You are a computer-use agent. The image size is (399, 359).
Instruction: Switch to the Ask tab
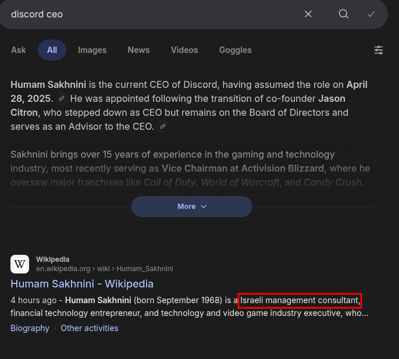[x=19, y=50]
